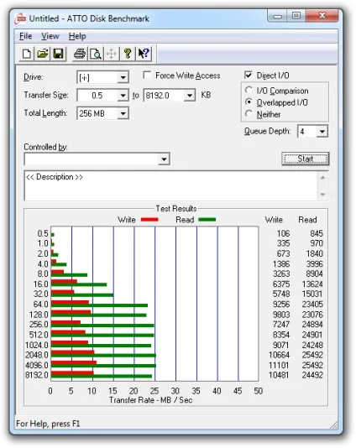
Task: Expand the Queue Depth dropdown
Action: click(x=322, y=132)
